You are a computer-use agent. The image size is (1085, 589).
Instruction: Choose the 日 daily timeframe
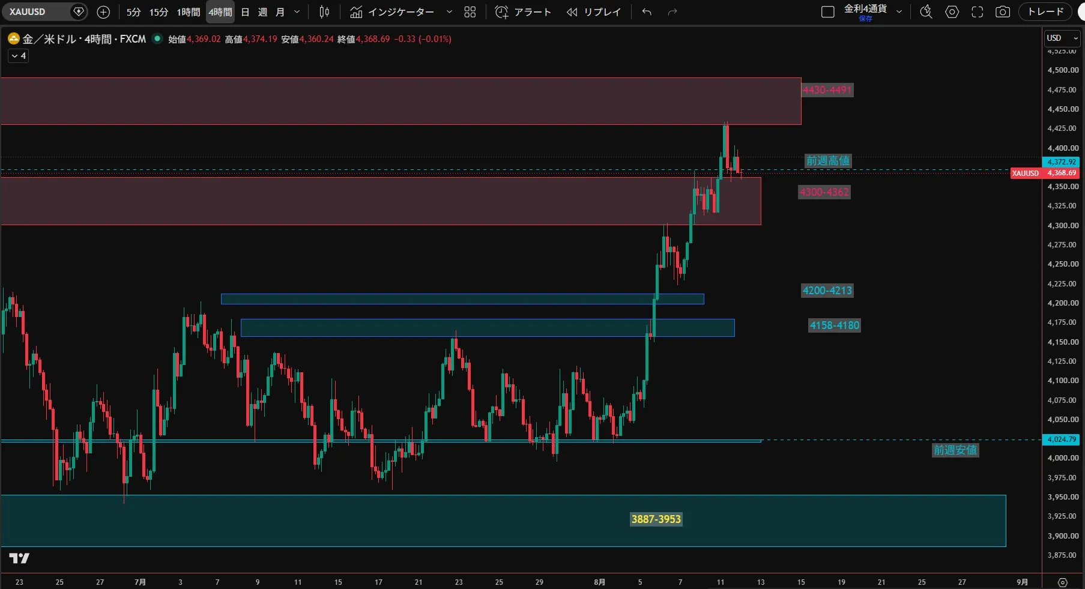245,12
